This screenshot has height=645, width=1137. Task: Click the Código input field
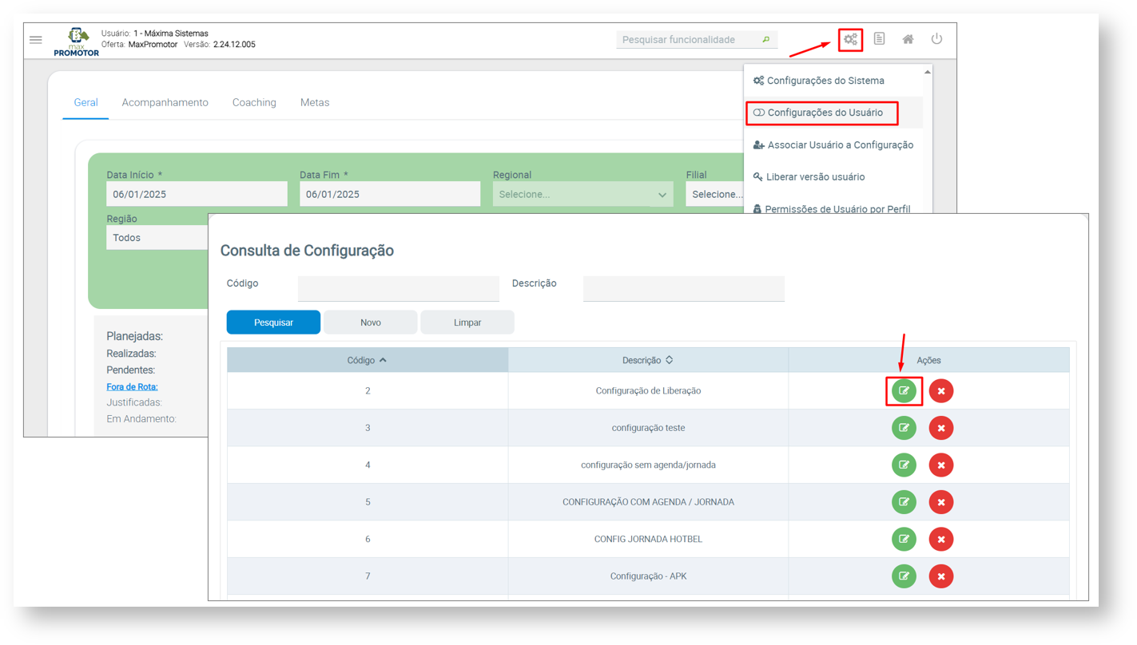coord(398,287)
